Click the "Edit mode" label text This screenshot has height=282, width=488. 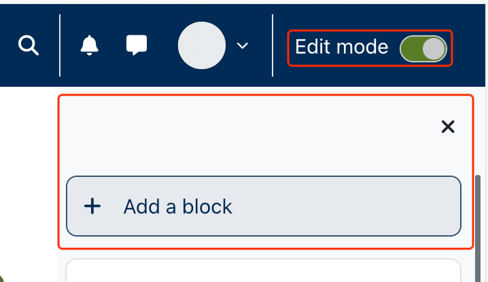(x=341, y=47)
